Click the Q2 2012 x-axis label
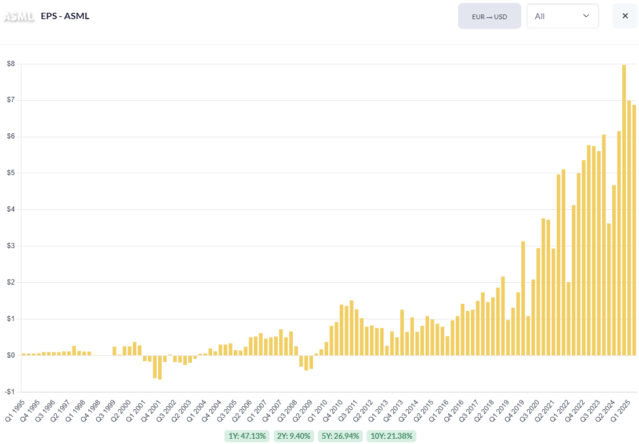 pyautogui.click(x=362, y=410)
